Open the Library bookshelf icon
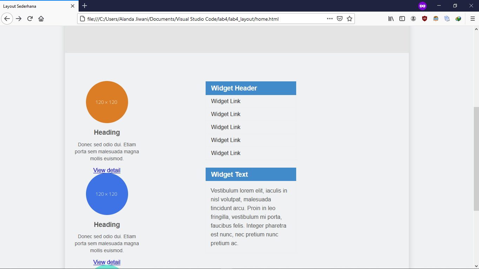 click(x=391, y=19)
